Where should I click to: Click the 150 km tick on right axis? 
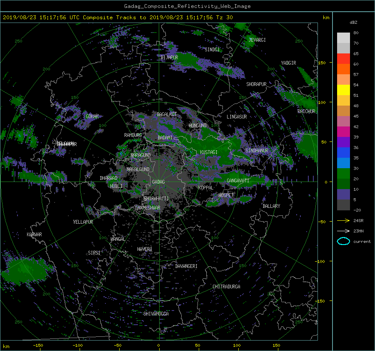(322, 63)
